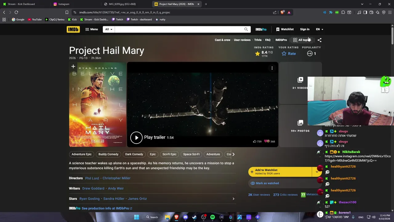The width and height of the screenshot is (394, 222).
Task: Click Add to Watchlist button
Action: point(280,172)
